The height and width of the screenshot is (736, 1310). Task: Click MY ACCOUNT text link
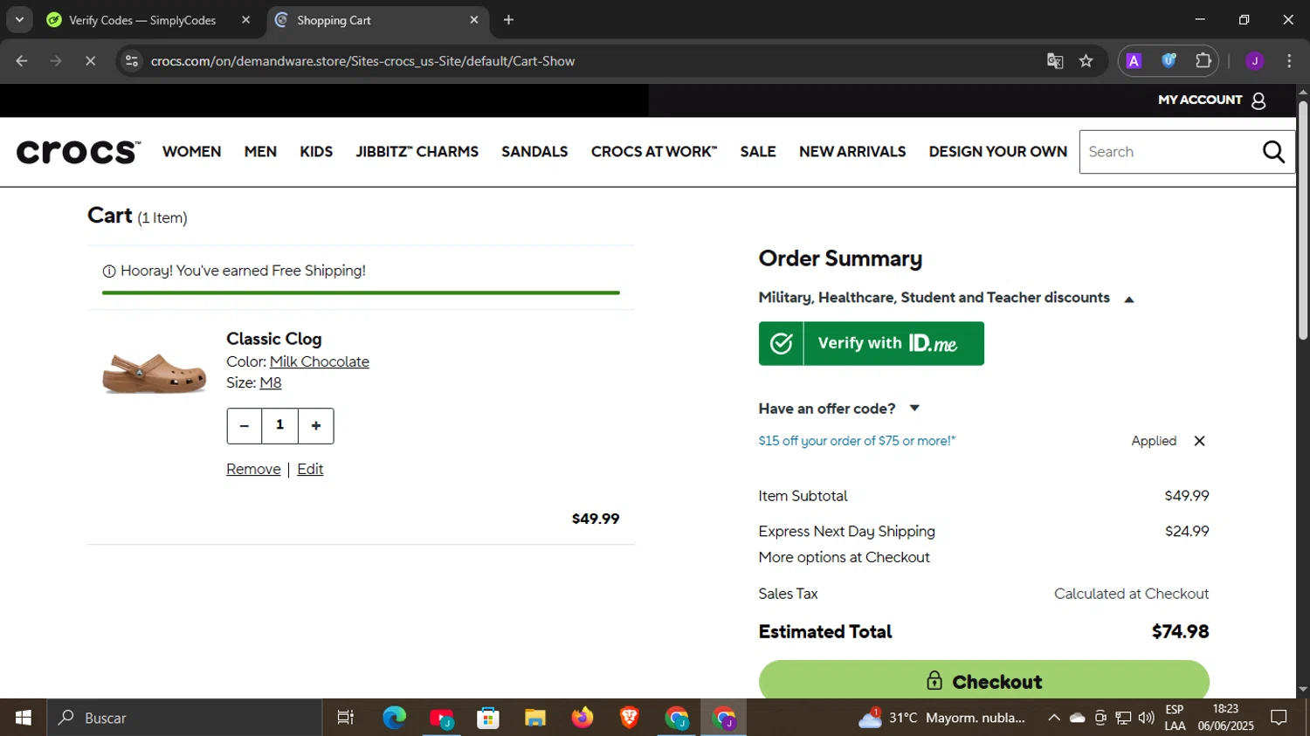[x=1200, y=100]
